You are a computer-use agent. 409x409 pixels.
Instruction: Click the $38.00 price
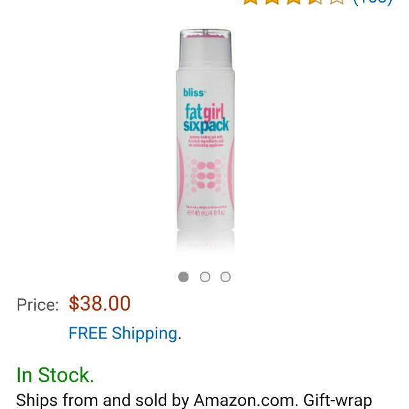(100, 304)
